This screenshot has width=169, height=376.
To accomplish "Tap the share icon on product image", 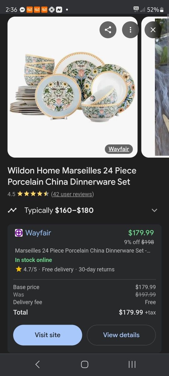I will (108, 30).
